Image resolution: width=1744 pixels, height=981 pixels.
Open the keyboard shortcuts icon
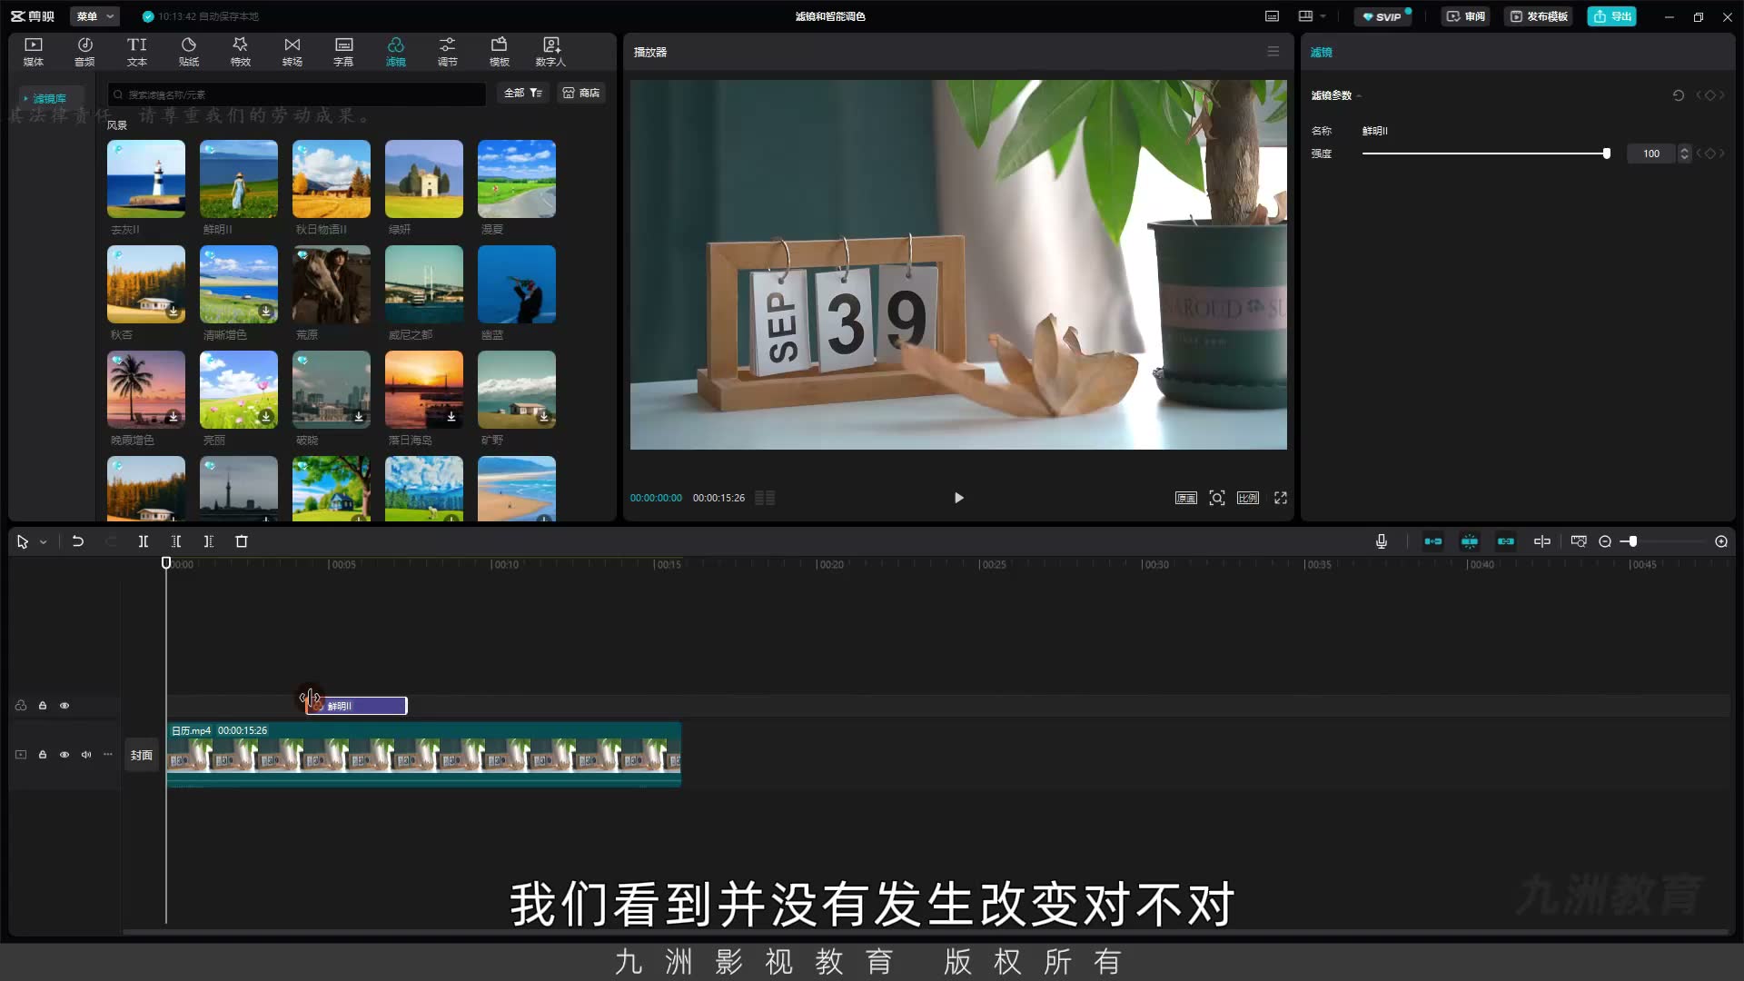tap(1273, 16)
